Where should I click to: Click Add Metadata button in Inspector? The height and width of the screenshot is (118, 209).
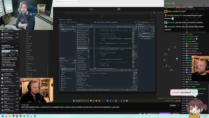(x=146, y=39)
